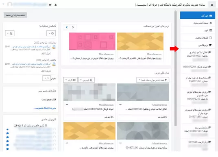Open the messages speech-bubble icon in header
The width and height of the screenshot is (218, 157).
click(x=50, y=5)
